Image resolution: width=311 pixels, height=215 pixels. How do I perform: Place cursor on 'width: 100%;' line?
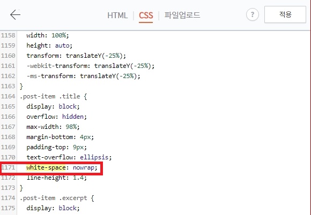point(48,35)
